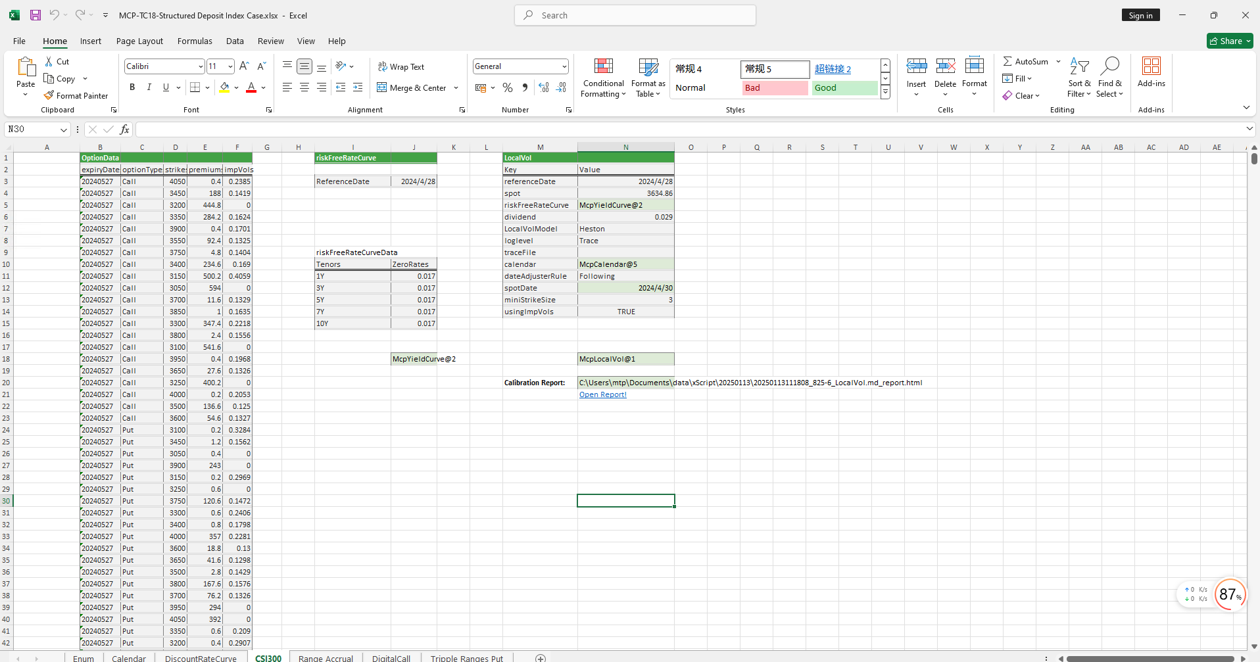Click the Accounting Number Format icon
This screenshot has height=662, width=1260.
481,87
